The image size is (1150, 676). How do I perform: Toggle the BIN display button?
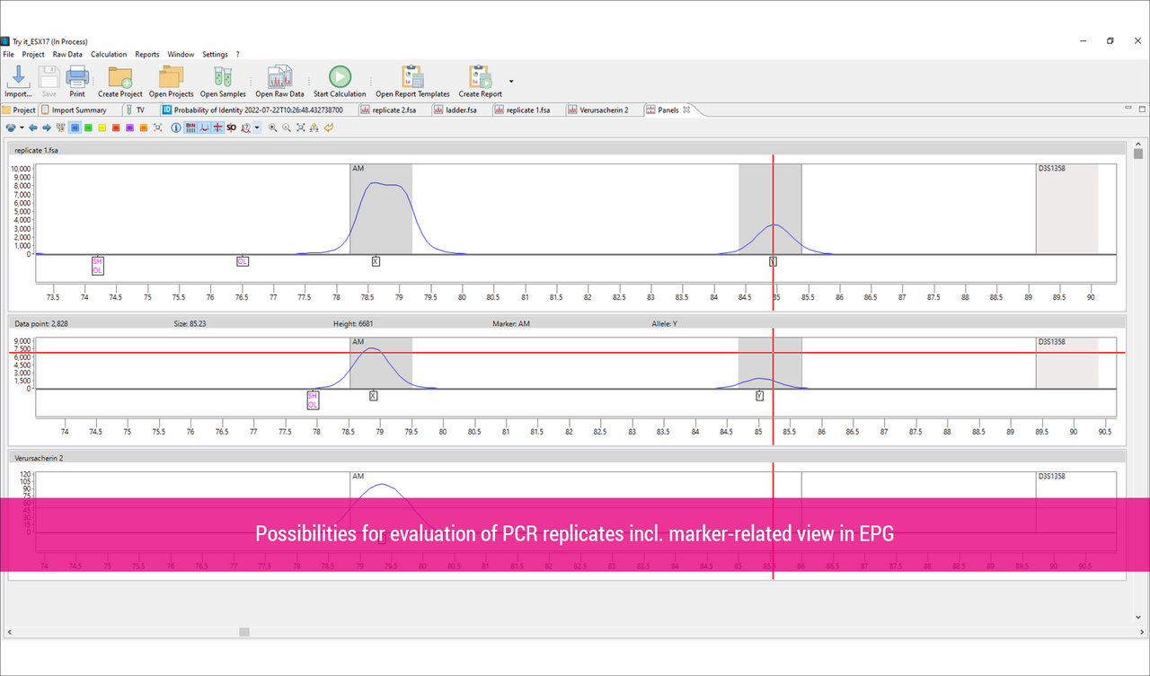[190, 127]
